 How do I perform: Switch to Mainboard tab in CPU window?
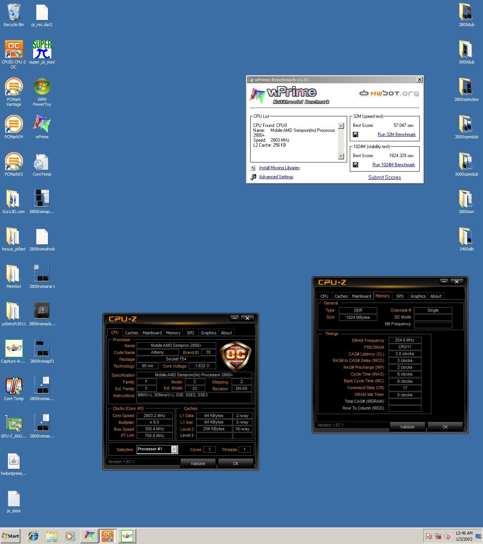click(x=152, y=333)
